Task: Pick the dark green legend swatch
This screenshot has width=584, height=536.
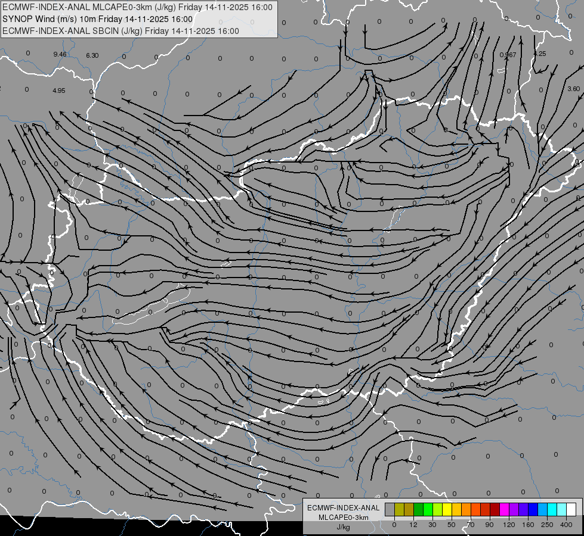Action: 419,510
